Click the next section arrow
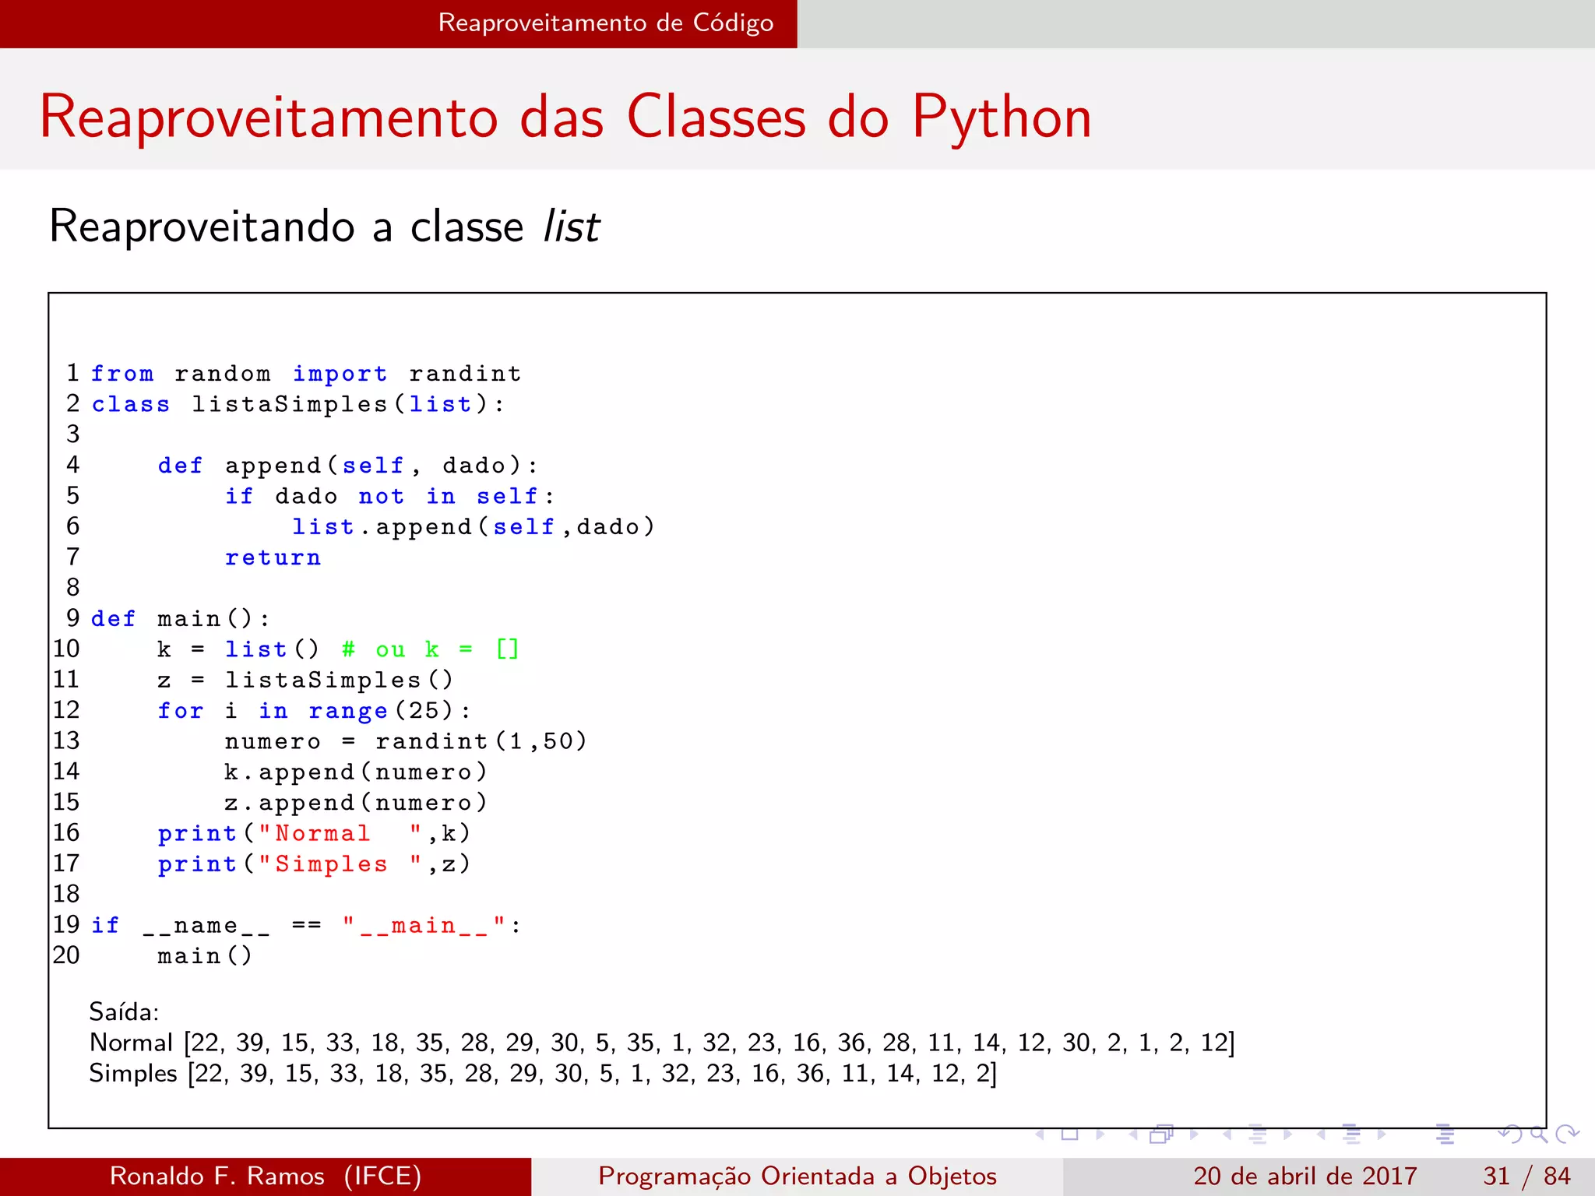Screen dimensions: 1595x1196 coord(1382,1134)
